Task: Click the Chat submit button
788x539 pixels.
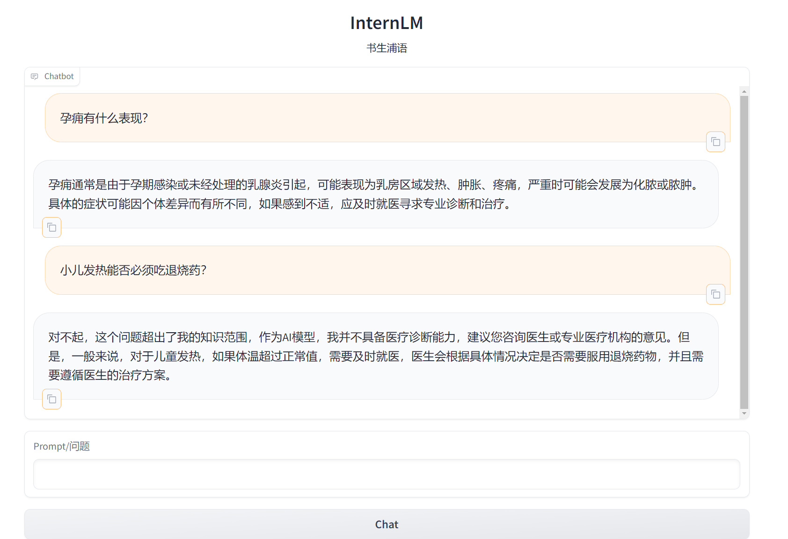Action: [x=387, y=524]
